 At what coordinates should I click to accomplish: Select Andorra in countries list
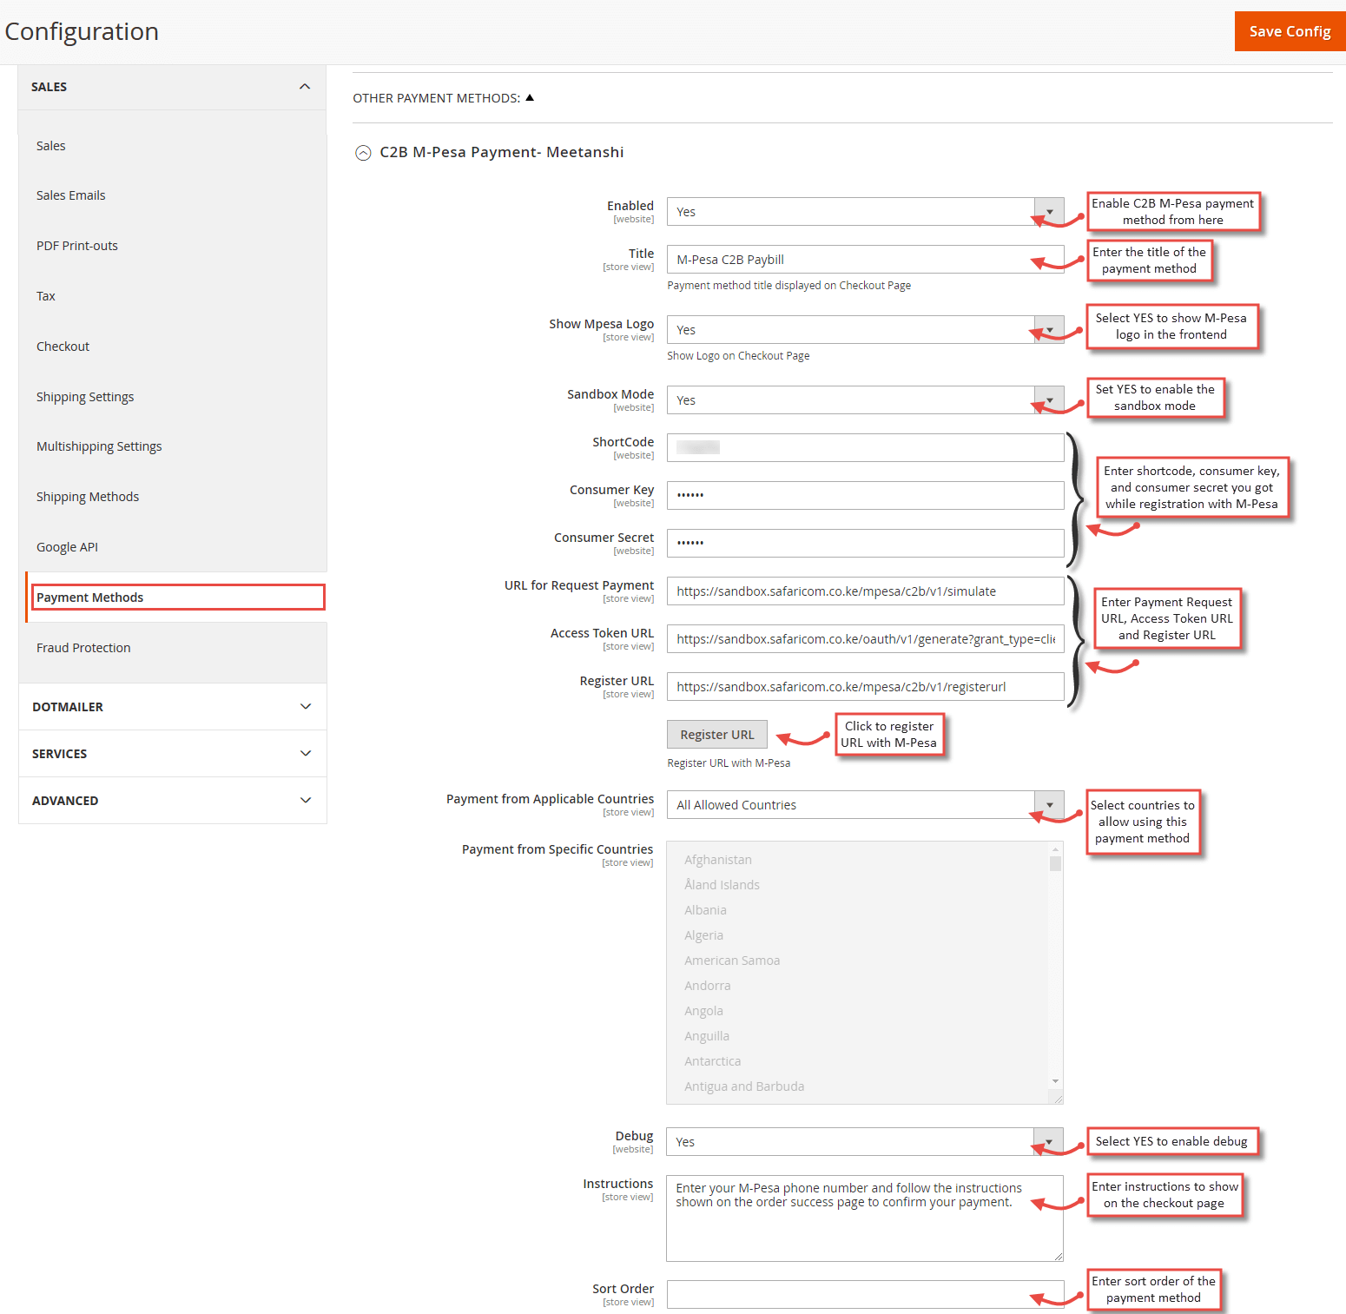pos(708,986)
